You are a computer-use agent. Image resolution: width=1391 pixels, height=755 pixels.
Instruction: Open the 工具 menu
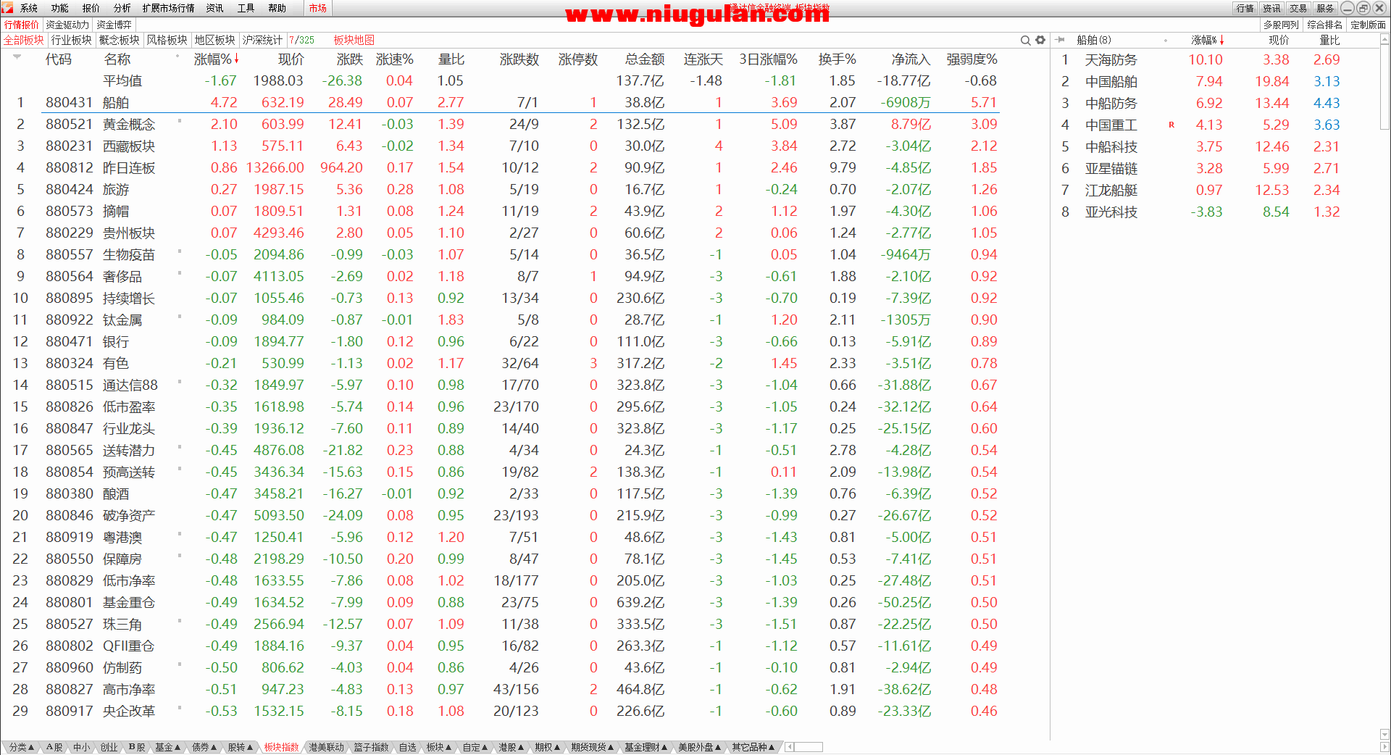tap(246, 8)
